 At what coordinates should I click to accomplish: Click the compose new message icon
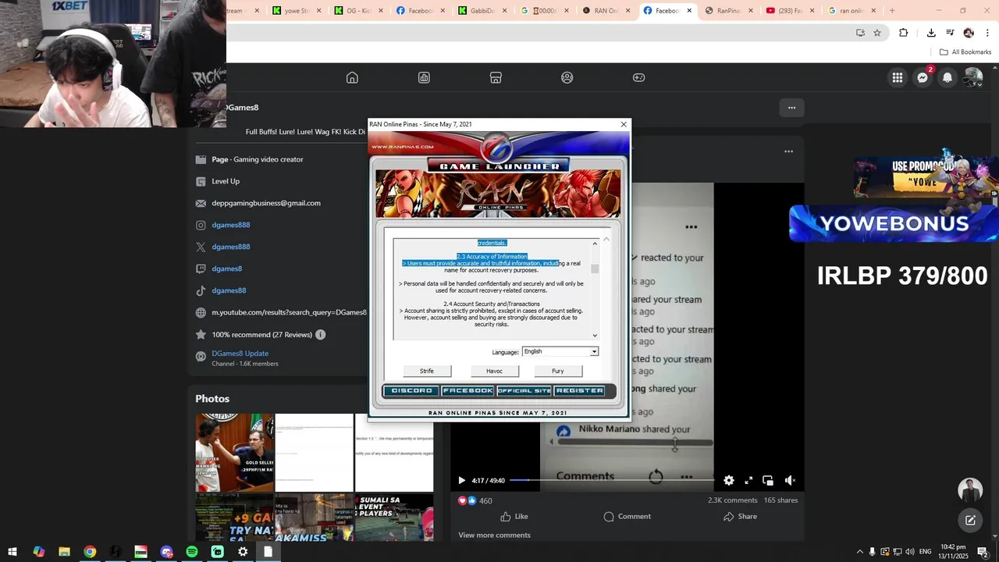pos(970,520)
